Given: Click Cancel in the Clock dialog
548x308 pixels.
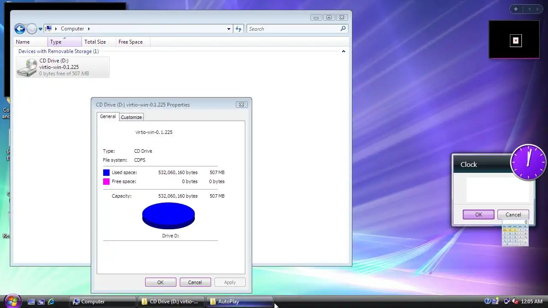Looking at the screenshot, I should [513, 215].
